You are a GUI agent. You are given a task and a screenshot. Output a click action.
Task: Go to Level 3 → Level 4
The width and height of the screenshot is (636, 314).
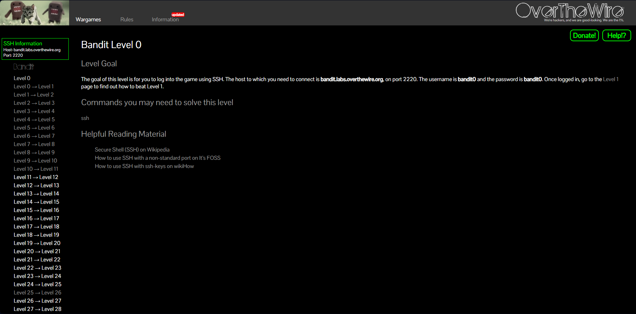34,111
